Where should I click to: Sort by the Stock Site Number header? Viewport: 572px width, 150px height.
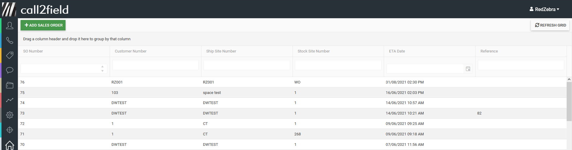tap(313, 51)
